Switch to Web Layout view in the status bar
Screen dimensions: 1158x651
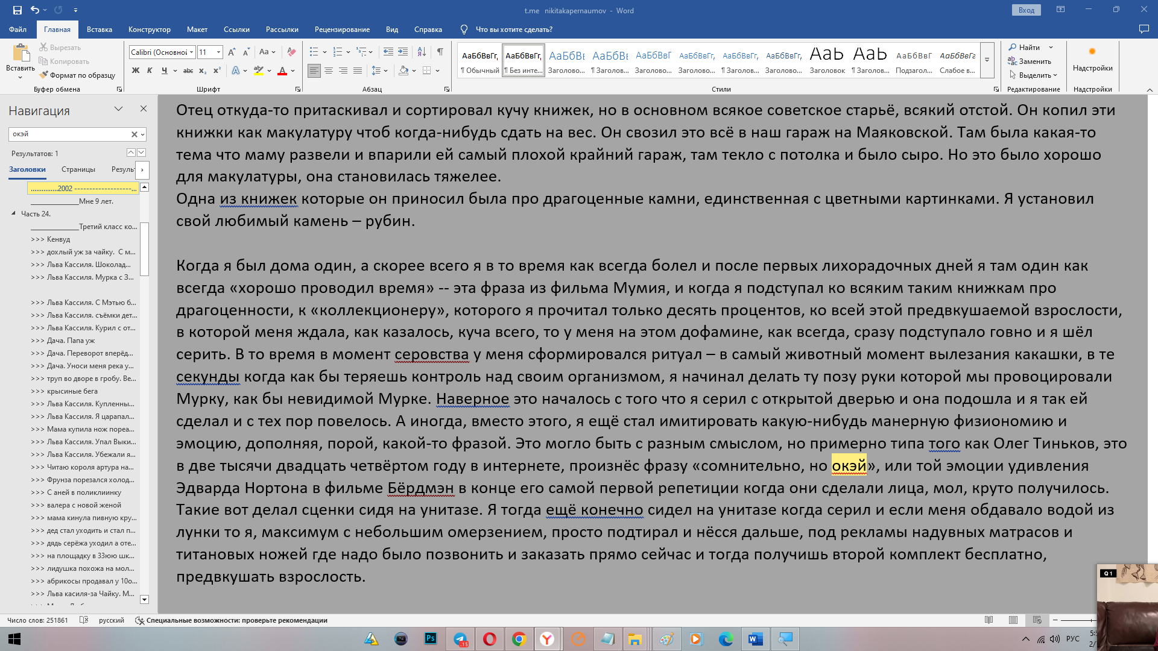tap(1037, 620)
